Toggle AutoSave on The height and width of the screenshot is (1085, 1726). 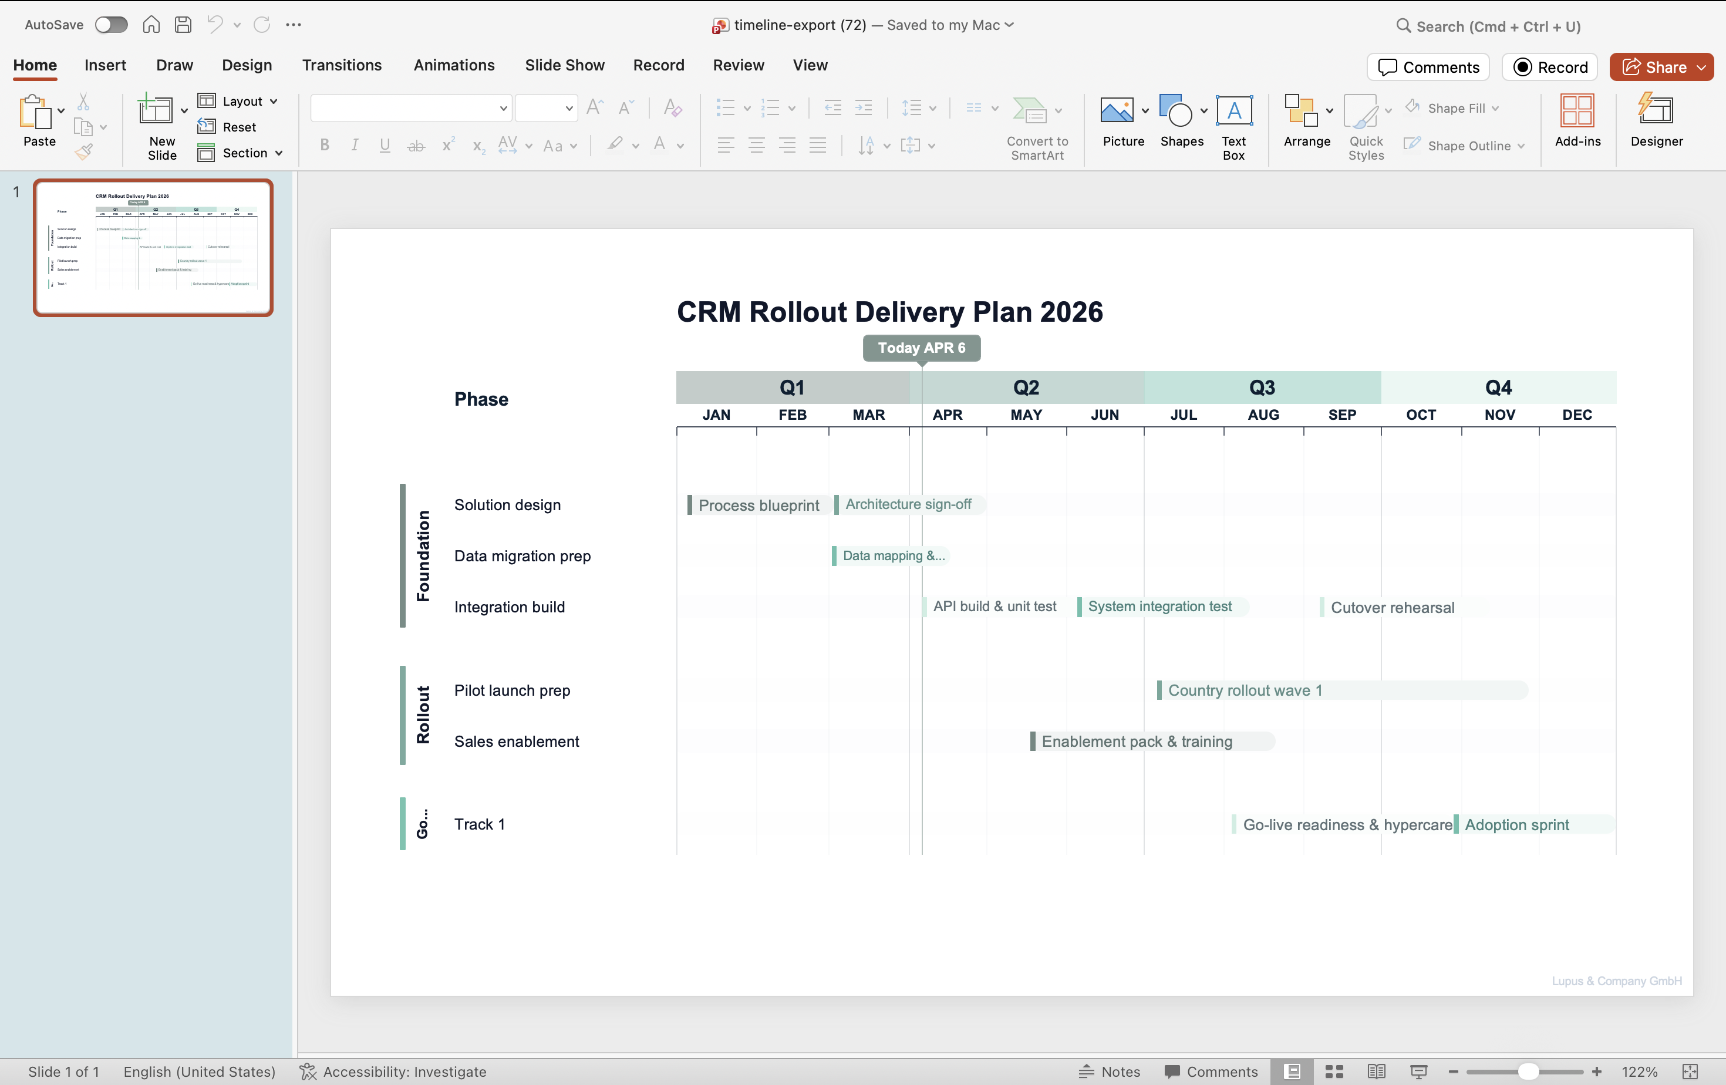tap(112, 25)
